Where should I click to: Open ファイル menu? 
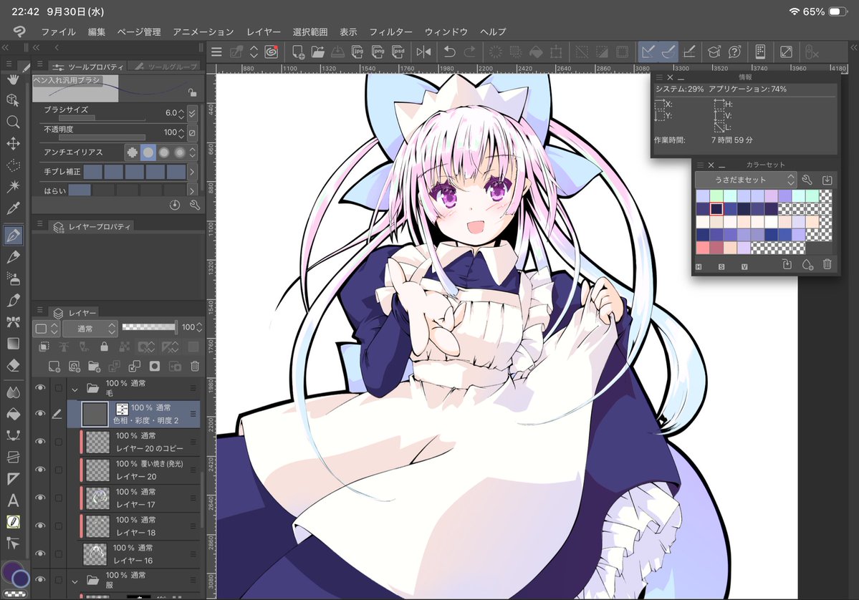pyautogui.click(x=59, y=32)
